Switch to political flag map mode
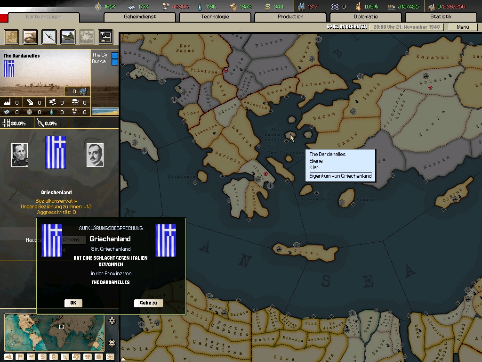The height and width of the screenshot is (362, 482). (x=20, y=357)
